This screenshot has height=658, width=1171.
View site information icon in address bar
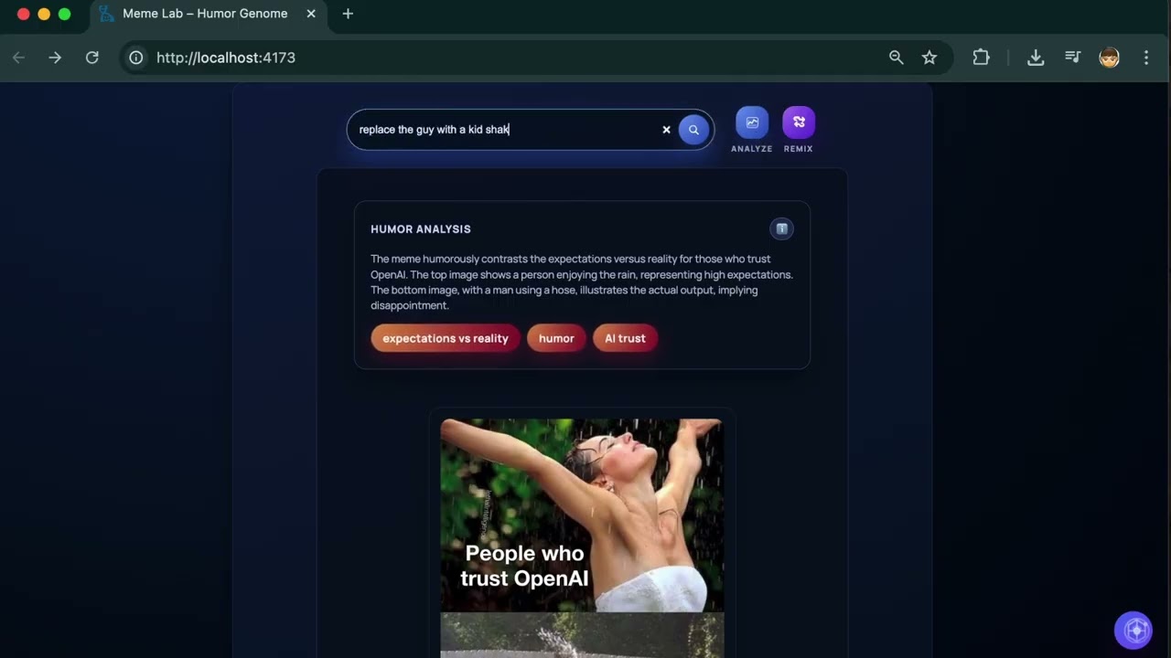[136, 58]
